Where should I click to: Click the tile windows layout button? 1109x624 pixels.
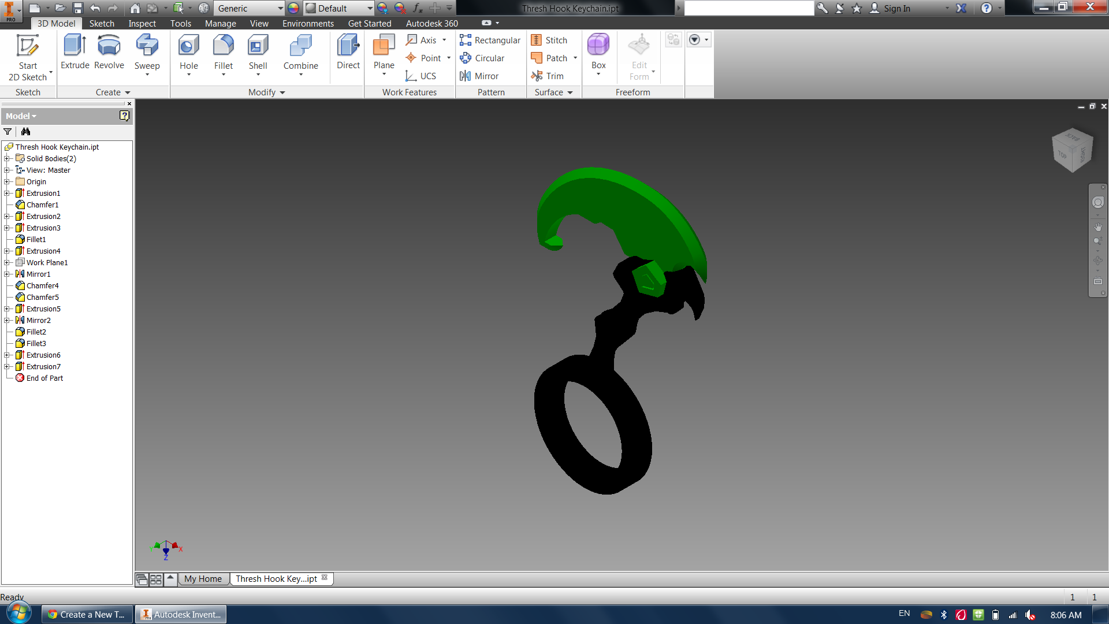tap(156, 579)
